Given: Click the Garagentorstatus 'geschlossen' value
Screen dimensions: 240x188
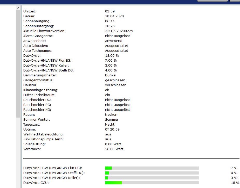Looking at the screenshot, I should click(115, 80).
